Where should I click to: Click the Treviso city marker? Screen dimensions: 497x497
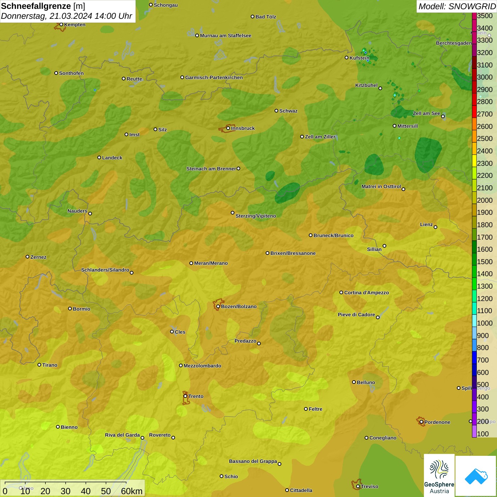click(x=358, y=486)
